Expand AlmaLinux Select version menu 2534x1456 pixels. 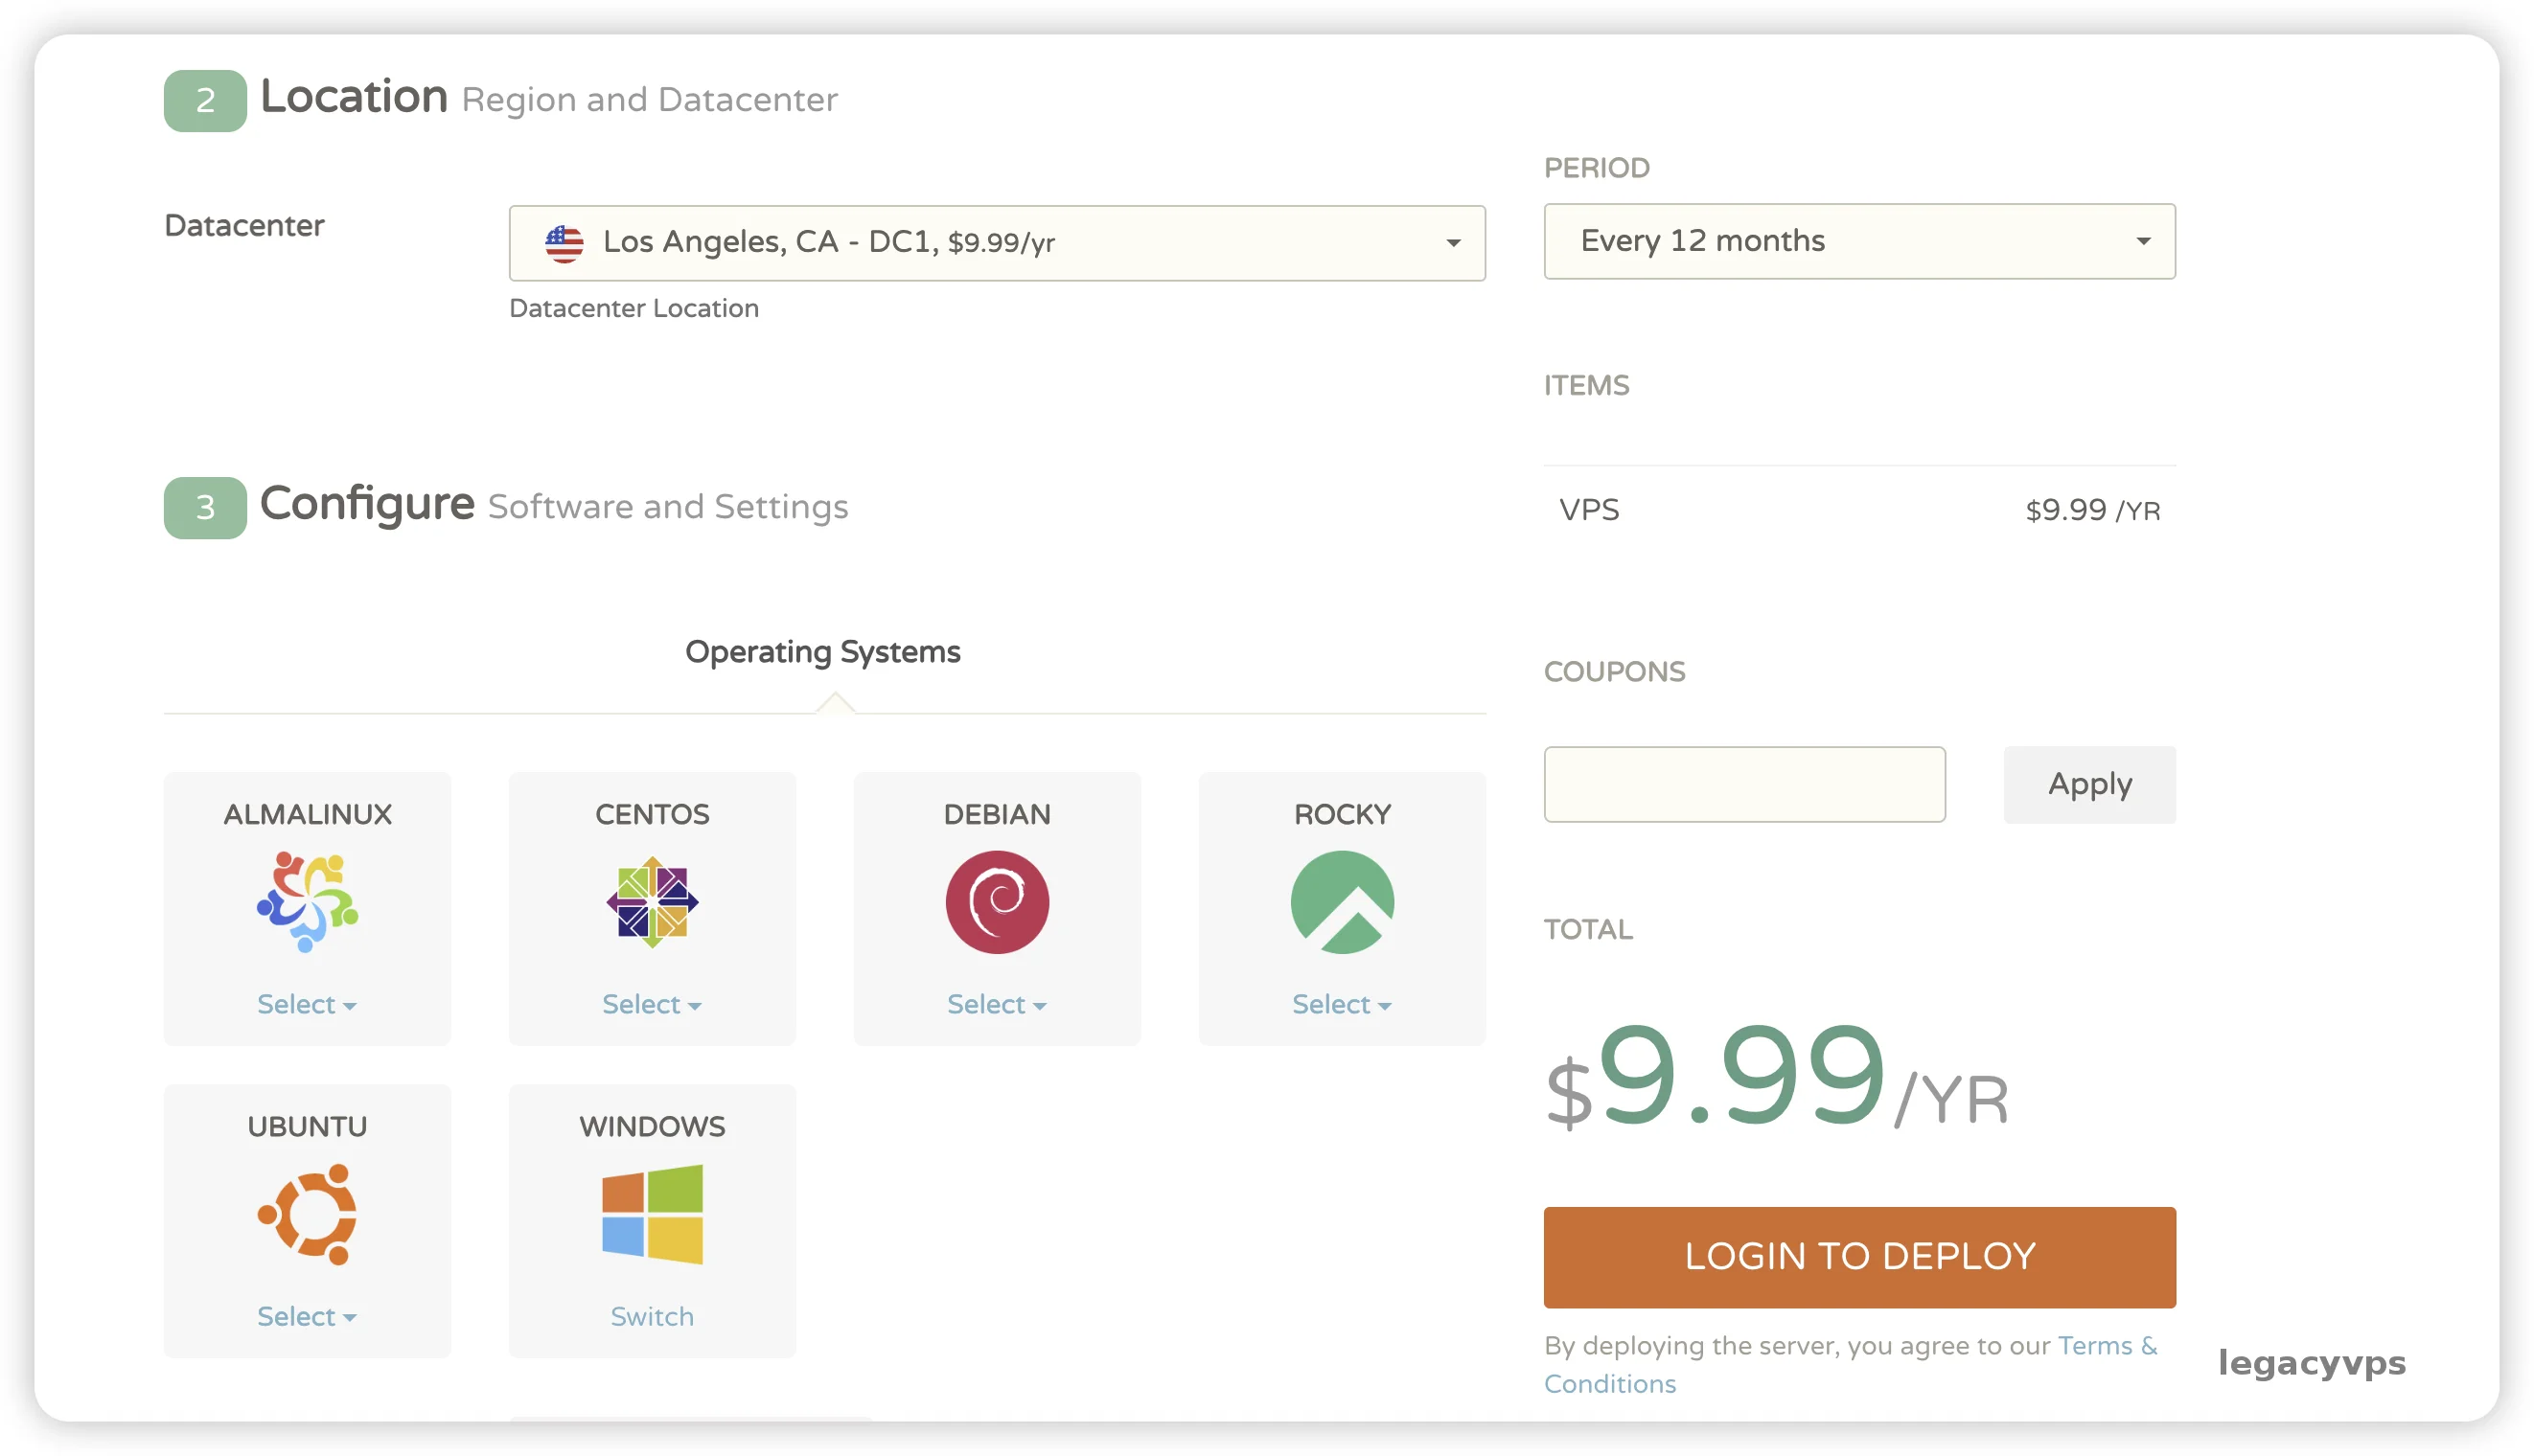[306, 1004]
